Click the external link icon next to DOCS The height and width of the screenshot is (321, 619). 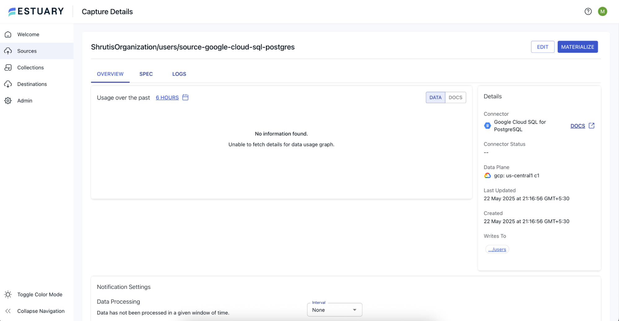click(x=591, y=125)
